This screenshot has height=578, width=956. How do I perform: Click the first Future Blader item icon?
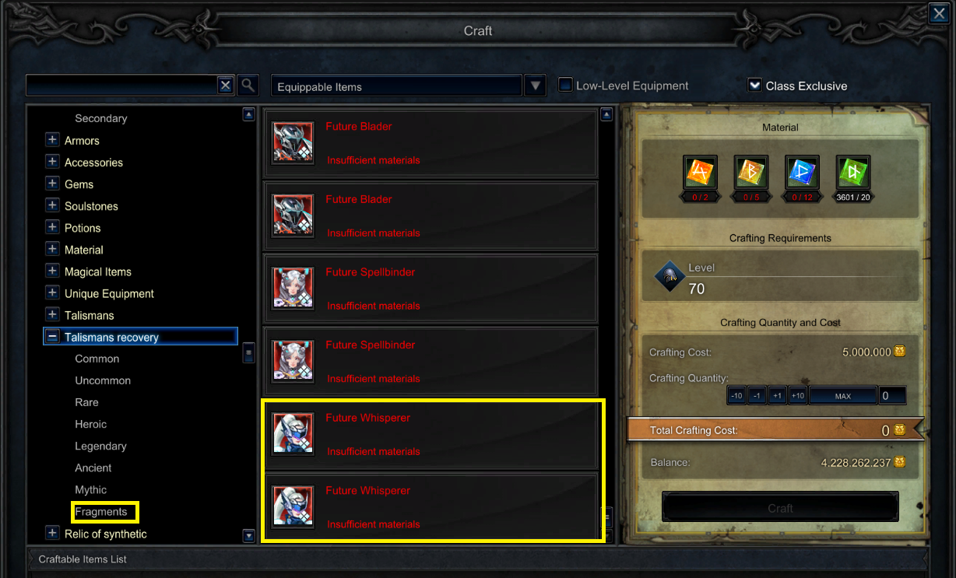(x=293, y=142)
